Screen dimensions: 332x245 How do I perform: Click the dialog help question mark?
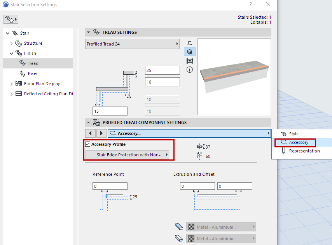point(251,4)
